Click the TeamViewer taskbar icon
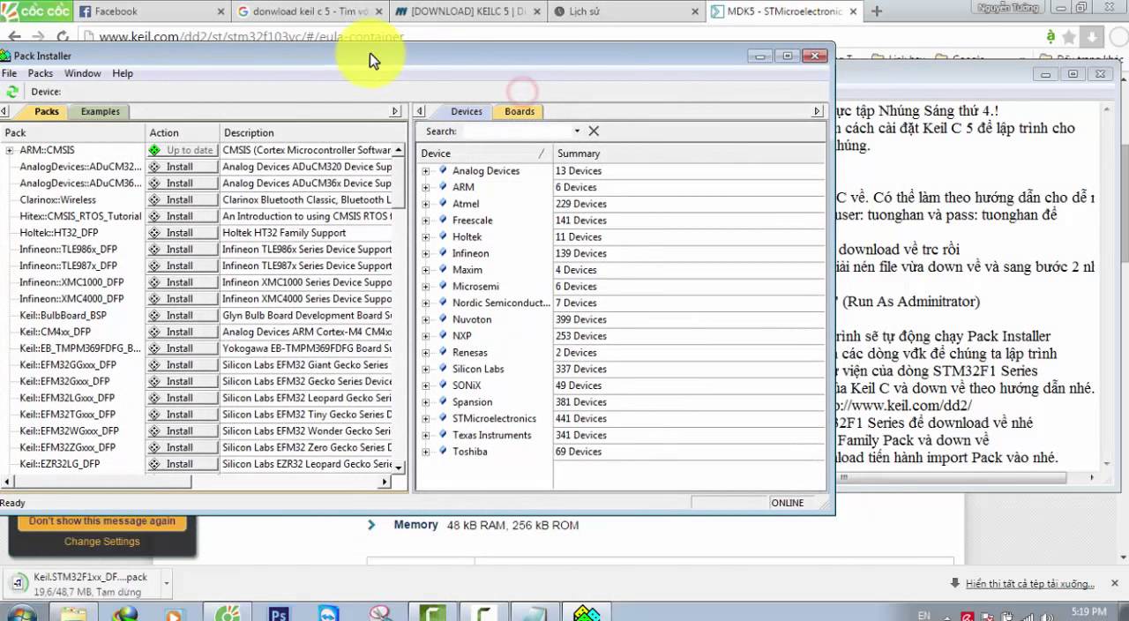1129x621 pixels. (x=330, y=613)
